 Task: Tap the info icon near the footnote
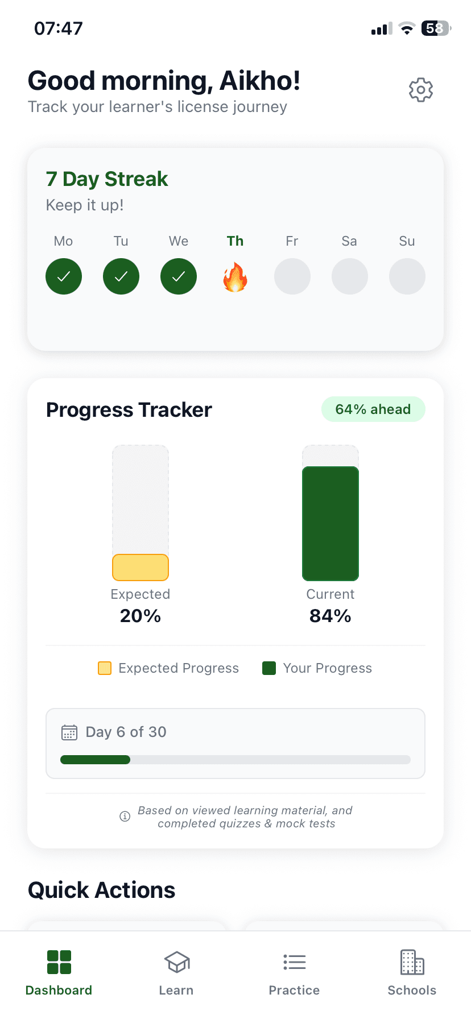[125, 817]
